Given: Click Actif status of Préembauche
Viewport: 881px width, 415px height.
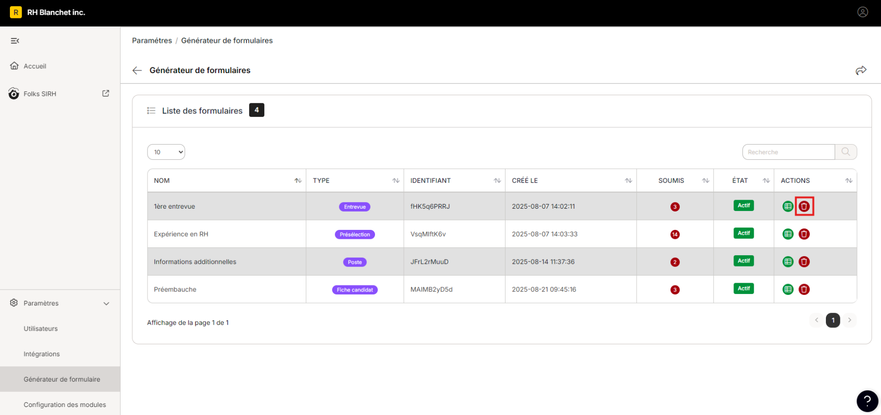Looking at the screenshot, I should tap(744, 288).
